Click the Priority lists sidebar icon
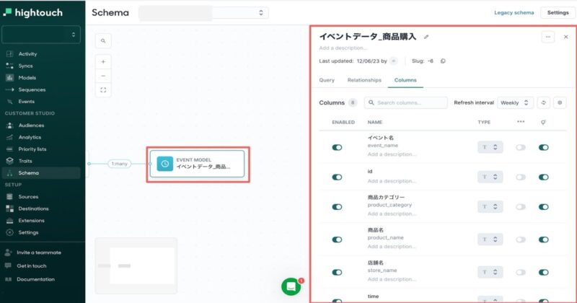 click(x=9, y=149)
